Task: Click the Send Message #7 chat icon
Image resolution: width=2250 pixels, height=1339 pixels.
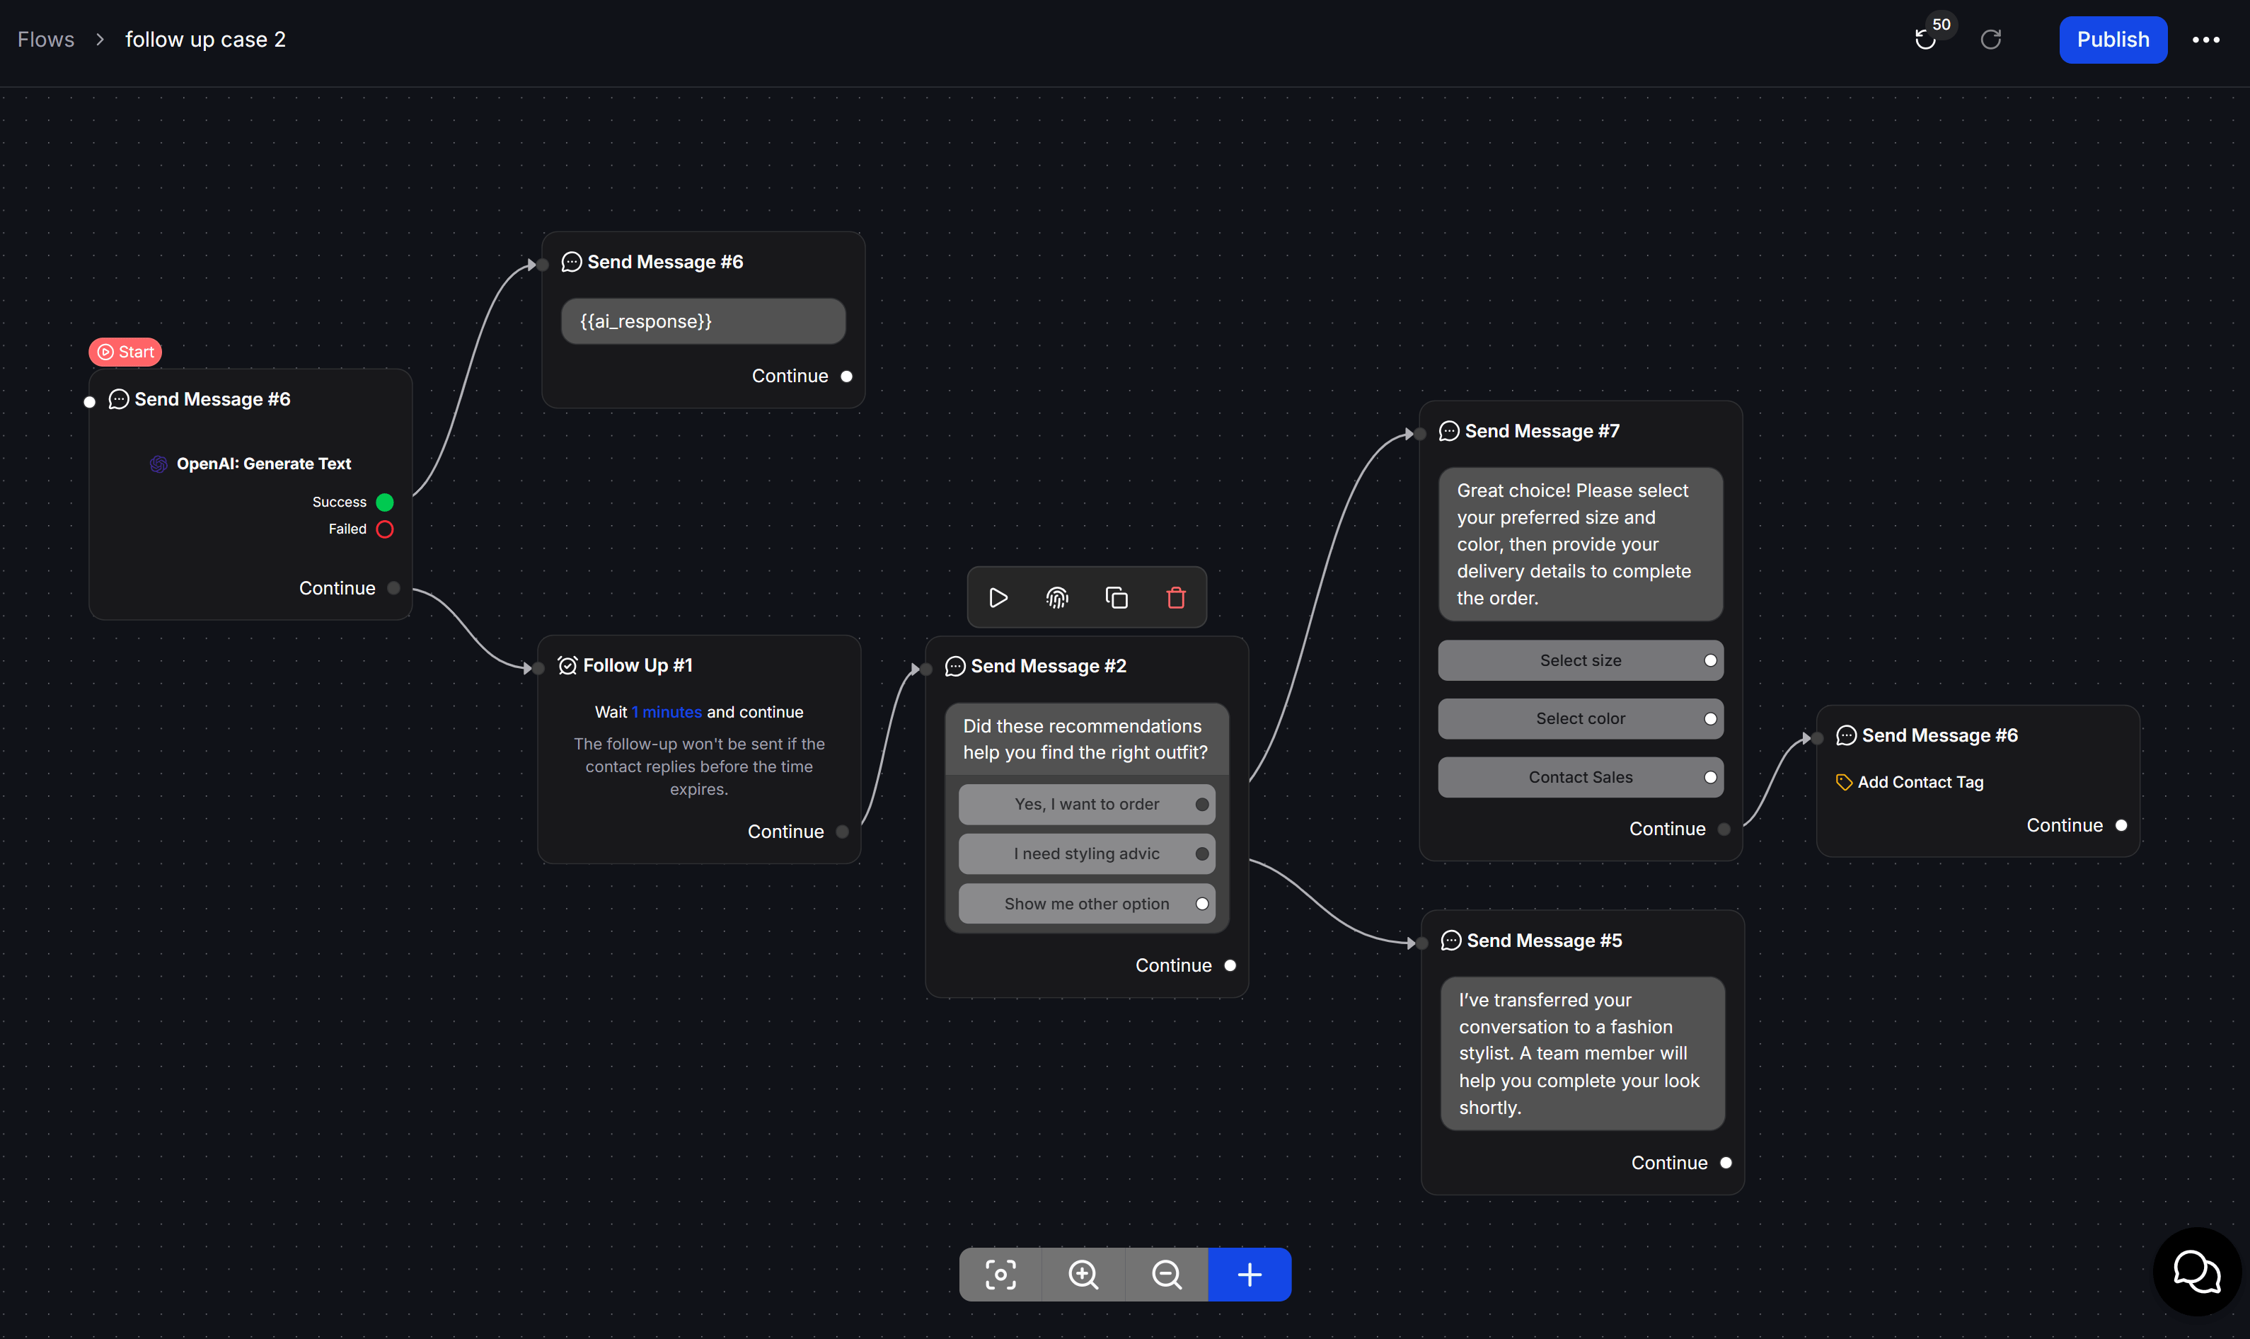Action: (1449, 431)
